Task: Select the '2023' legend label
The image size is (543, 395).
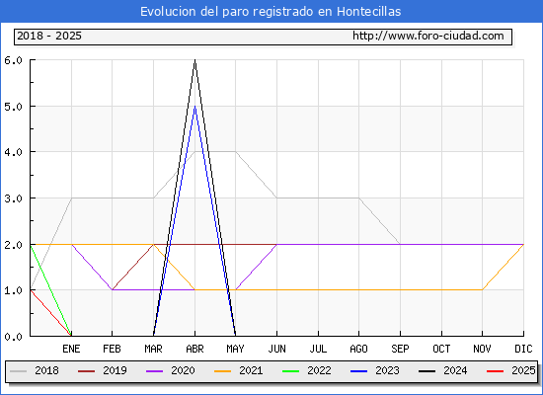Action: tap(388, 370)
